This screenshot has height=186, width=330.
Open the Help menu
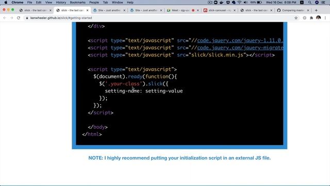pyautogui.click(x=130, y=2)
